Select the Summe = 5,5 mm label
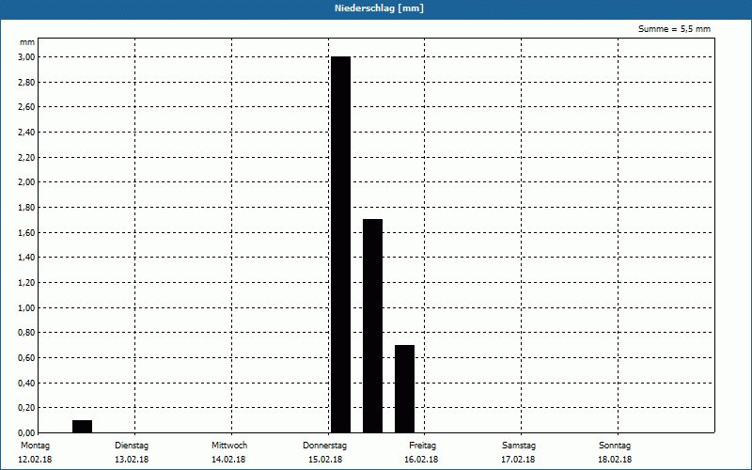The height and width of the screenshot is (470, 752). coord(674,29)
